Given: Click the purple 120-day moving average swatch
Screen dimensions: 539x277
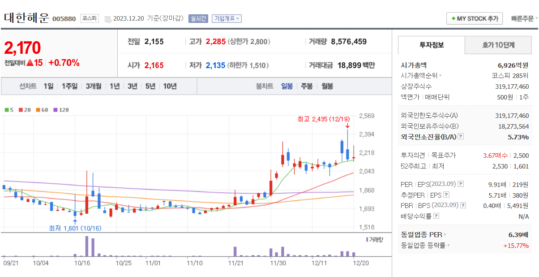Looking at the screenshot, I should (x=56, y=109).
